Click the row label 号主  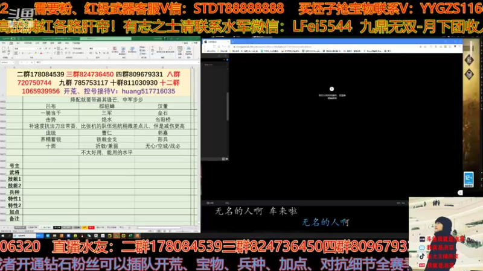(x=14, y=166)
